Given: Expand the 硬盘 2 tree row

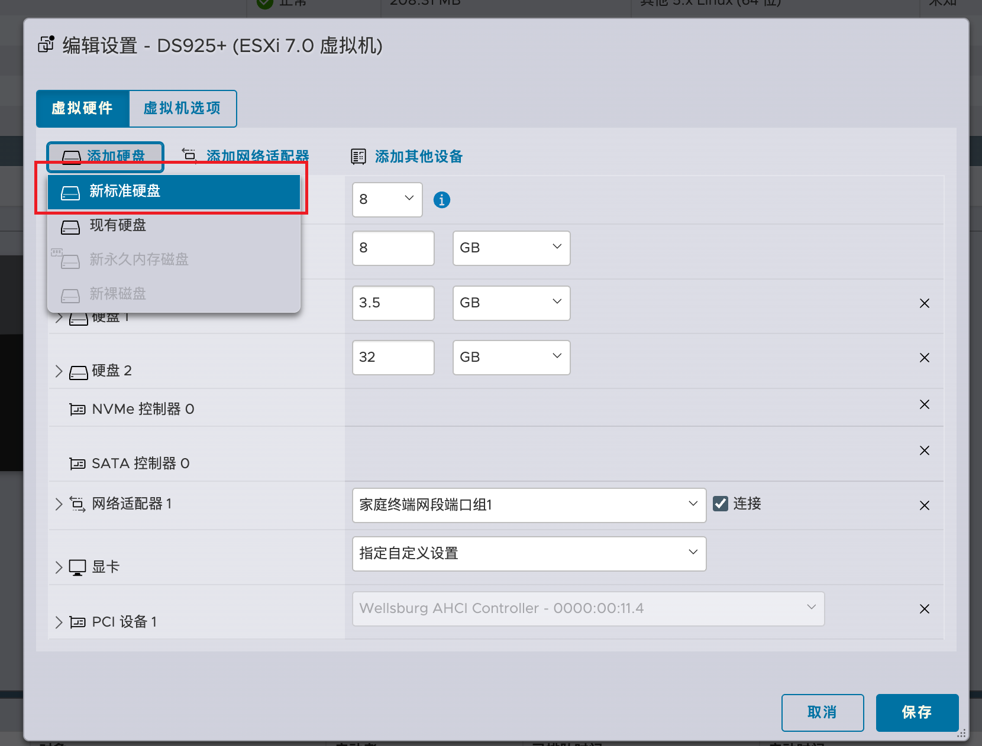Looking at the screenshot, I should point(59,371).
